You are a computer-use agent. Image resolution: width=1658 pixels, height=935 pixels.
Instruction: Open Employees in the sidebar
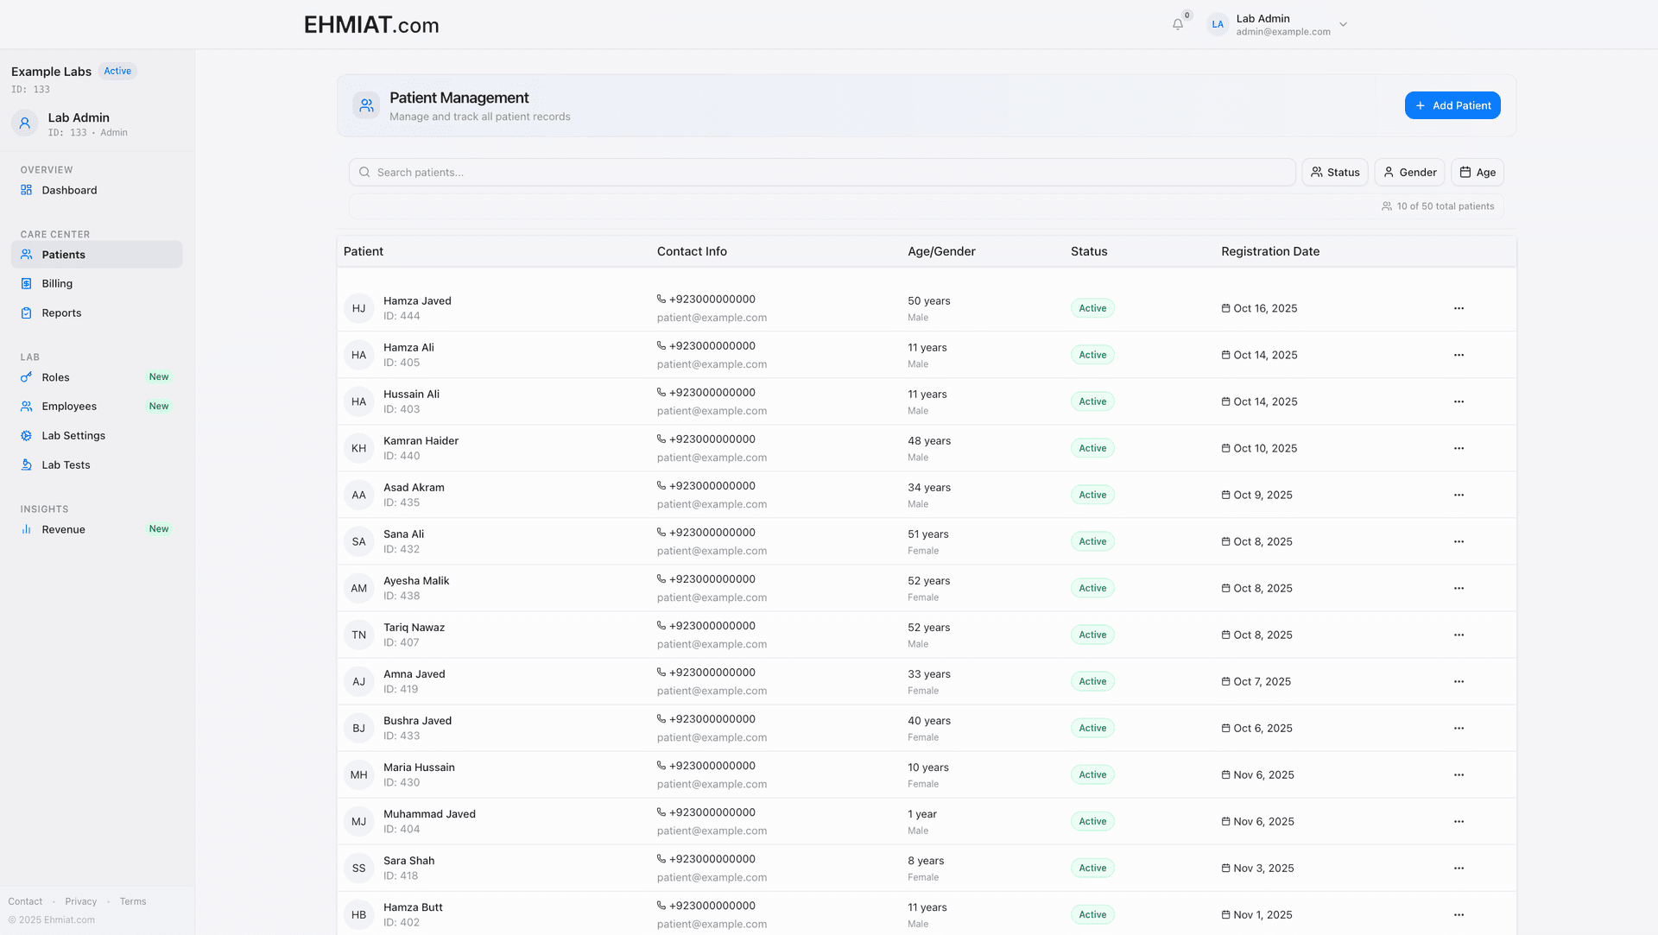[x=97, y=406]
